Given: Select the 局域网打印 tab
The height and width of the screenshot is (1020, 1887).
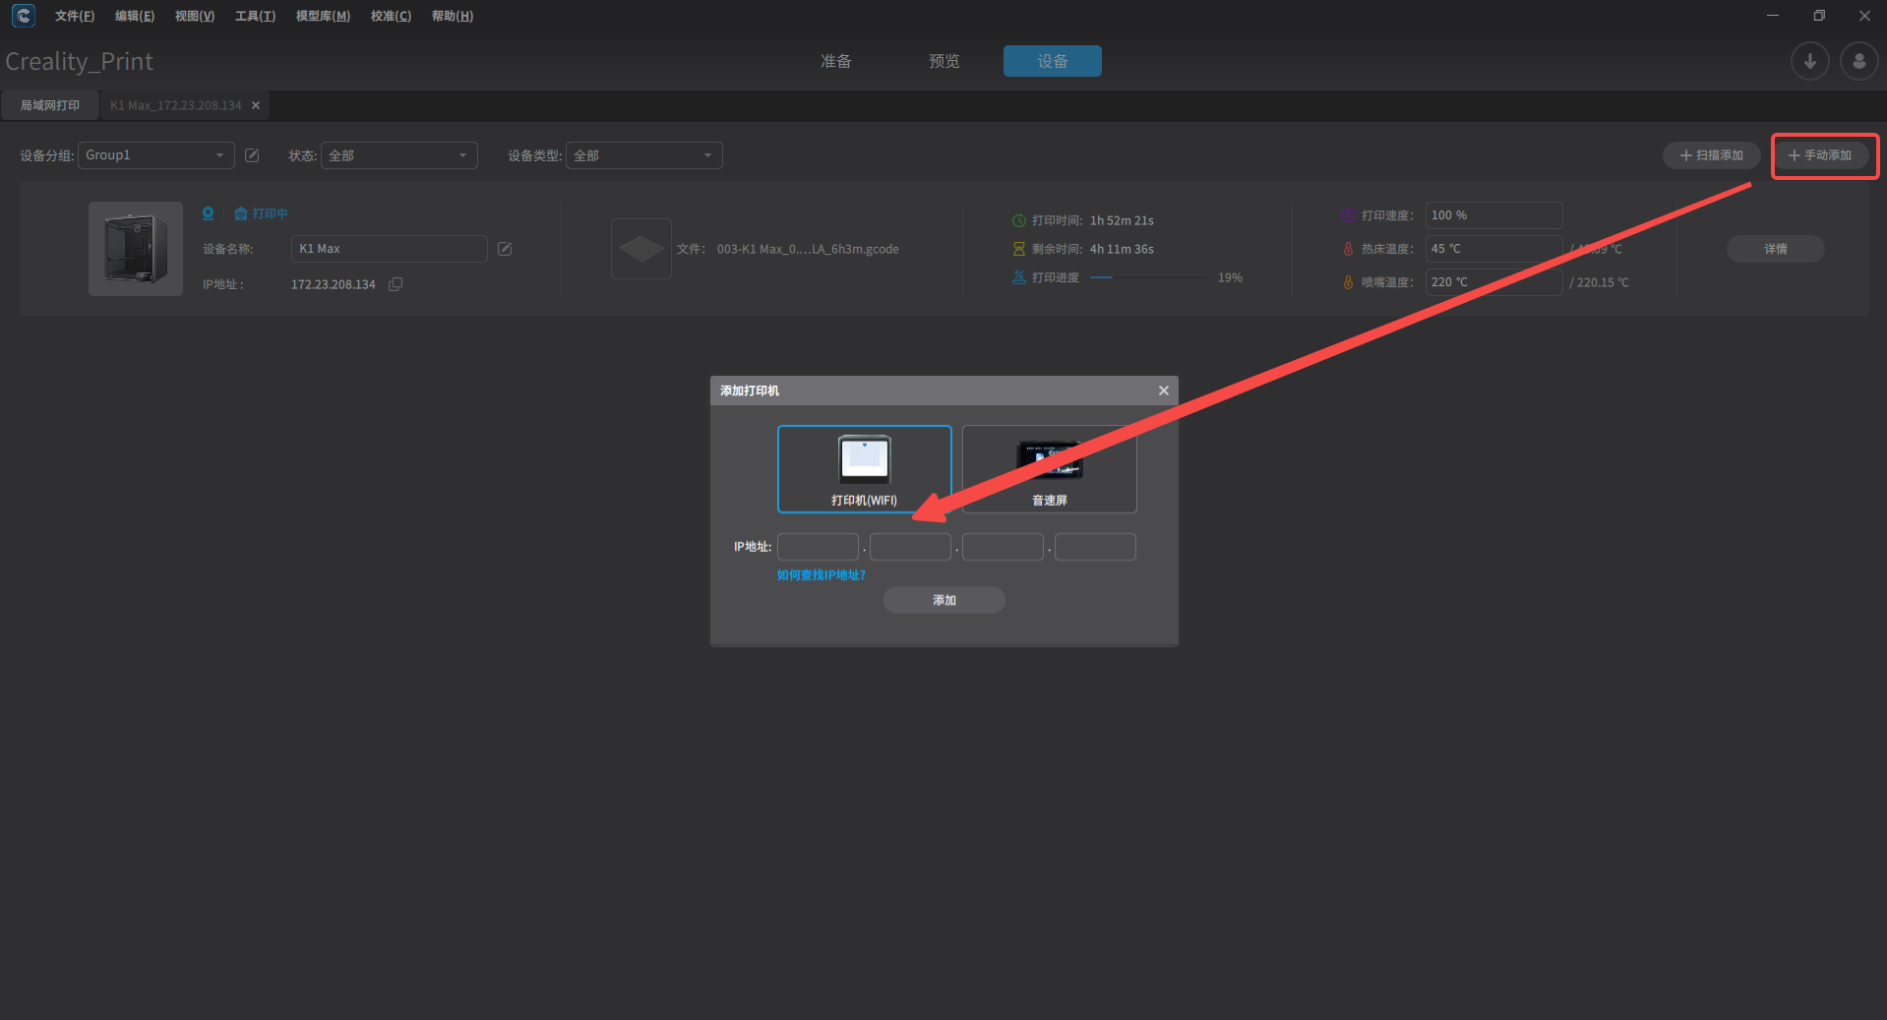Looking at the screenshot, I should (50, 105).
